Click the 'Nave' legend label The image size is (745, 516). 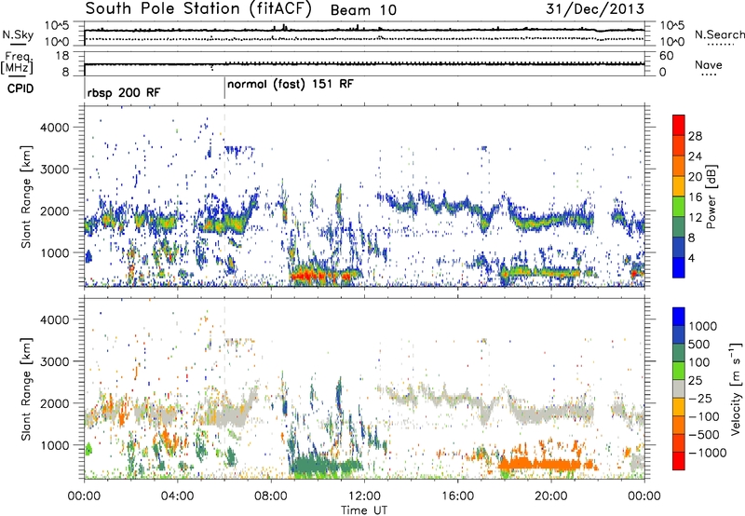pos(708,64)
